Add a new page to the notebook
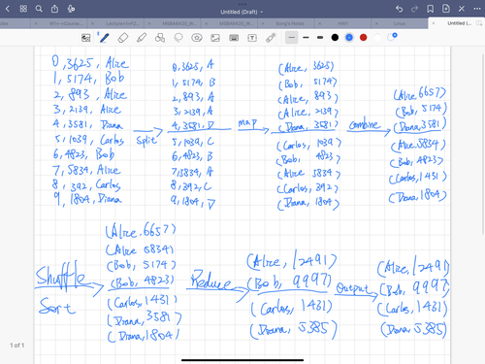The image size is (485, 364). point(446,9)
